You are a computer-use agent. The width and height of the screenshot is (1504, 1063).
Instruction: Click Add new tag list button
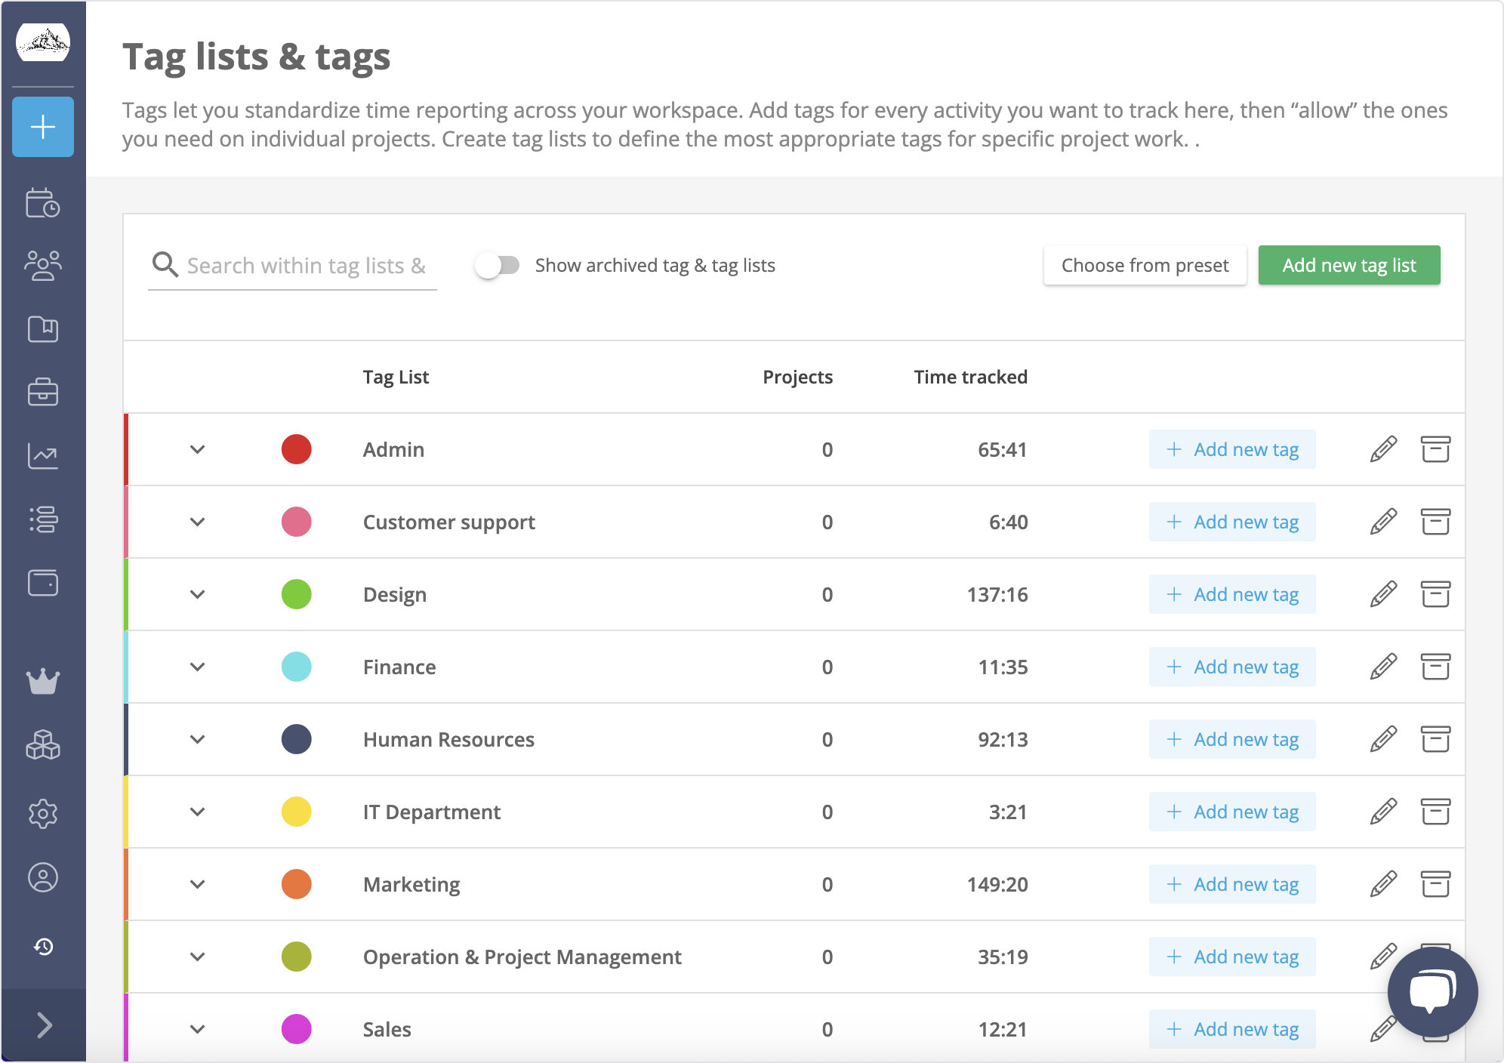pyautogui.click(x=1348, y=265)
